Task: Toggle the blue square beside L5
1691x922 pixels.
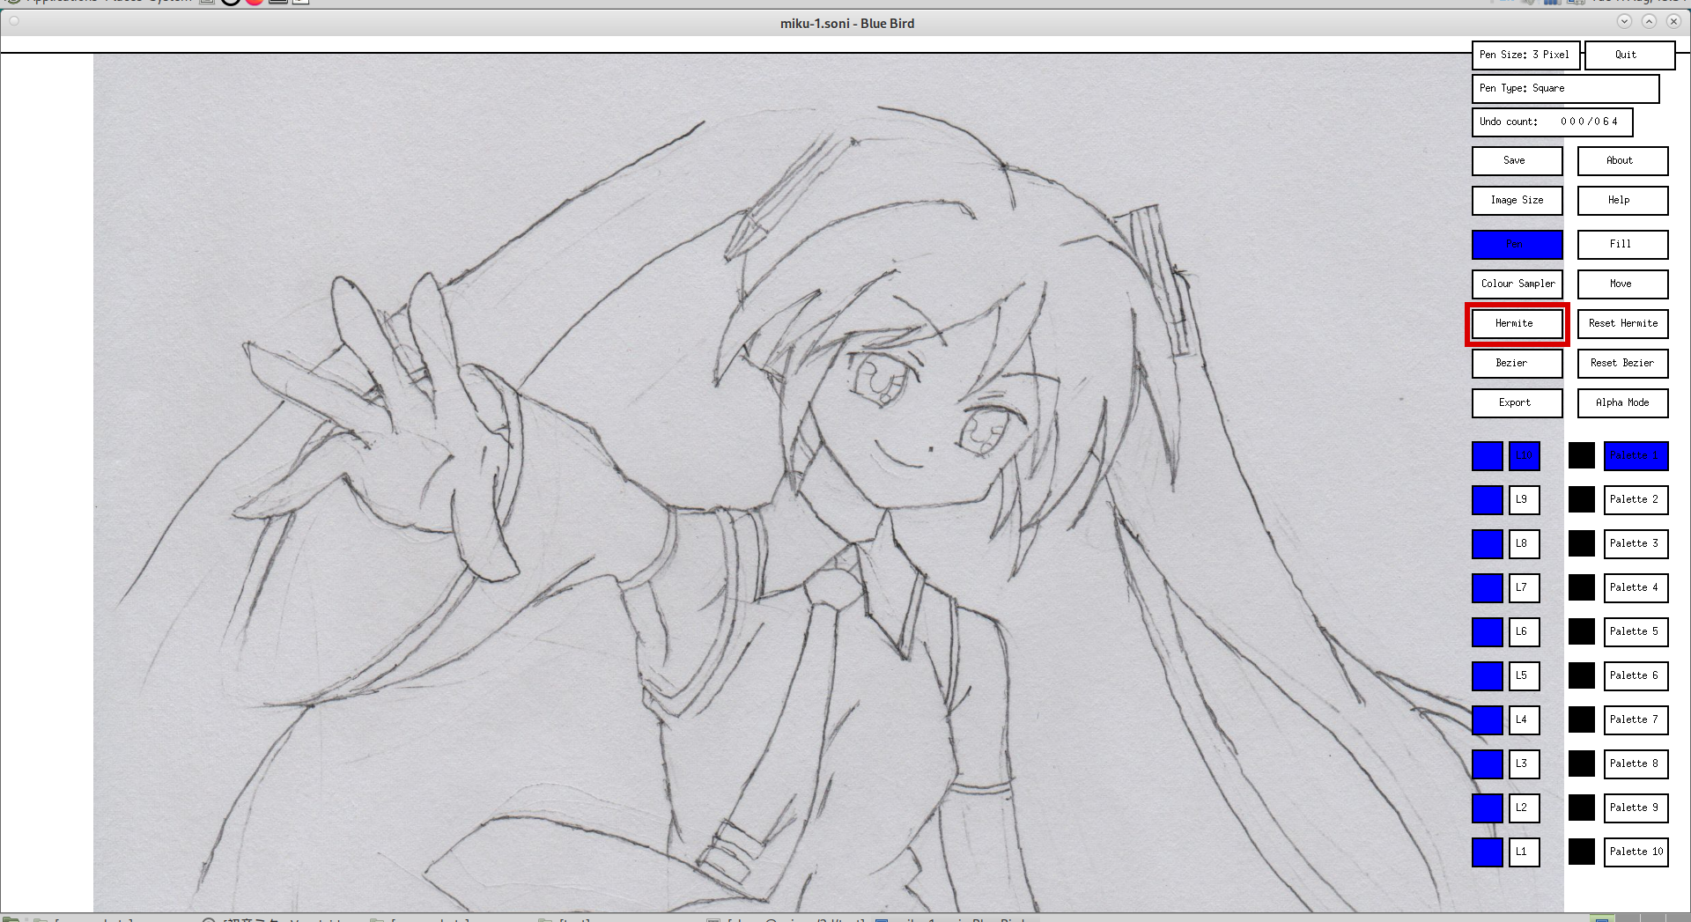Action: click(1488, 675)
